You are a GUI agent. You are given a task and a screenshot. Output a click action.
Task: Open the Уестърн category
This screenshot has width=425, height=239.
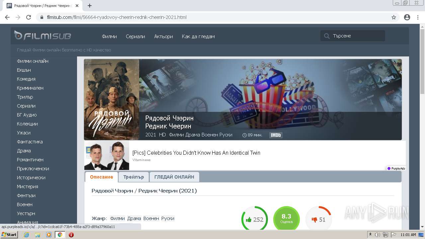[x=26, y=213]
